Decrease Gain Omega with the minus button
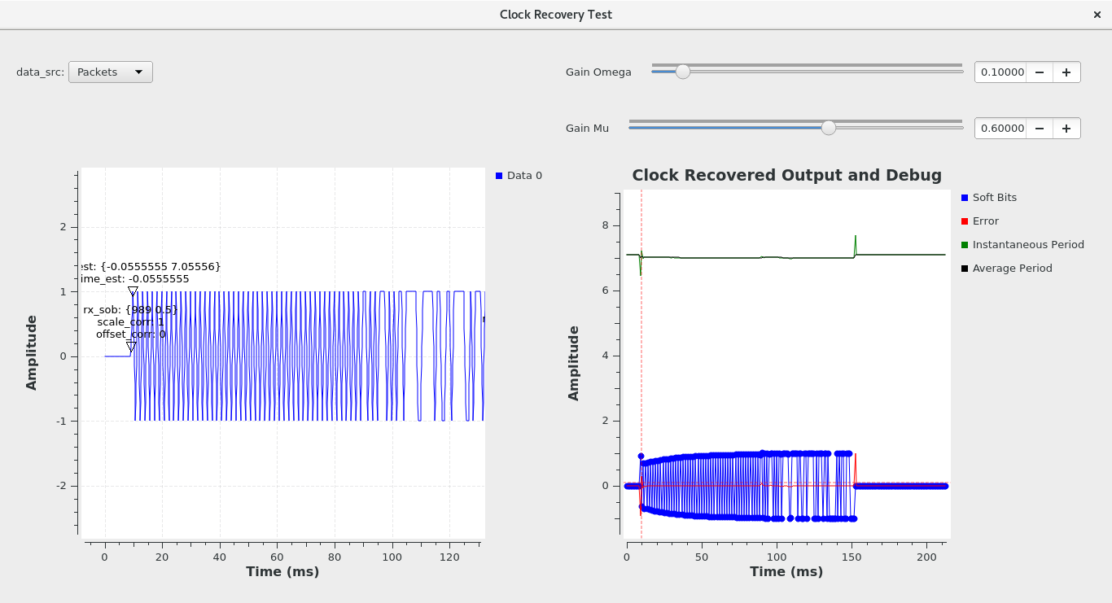 coord(1040,72)
